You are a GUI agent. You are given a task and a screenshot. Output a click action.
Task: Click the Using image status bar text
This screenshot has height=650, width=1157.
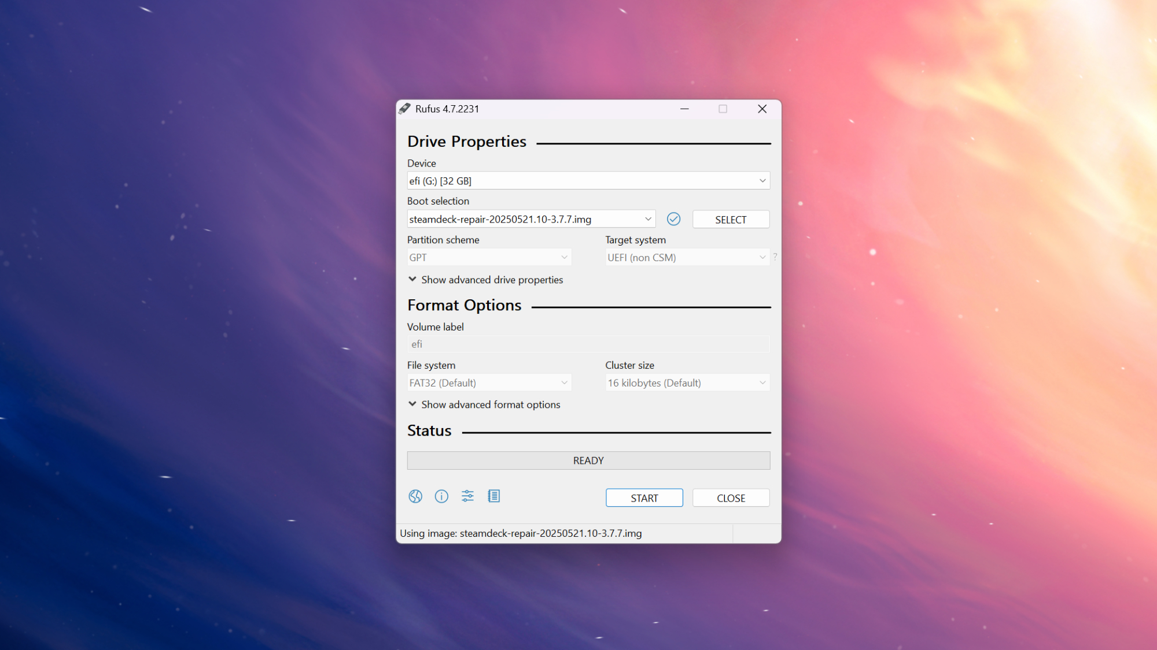[521, 533]
